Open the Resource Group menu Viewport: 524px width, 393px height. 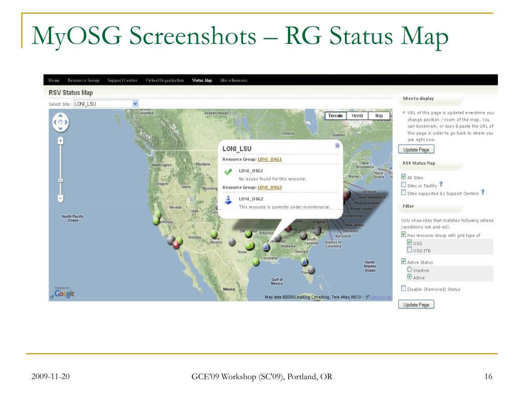83,80
